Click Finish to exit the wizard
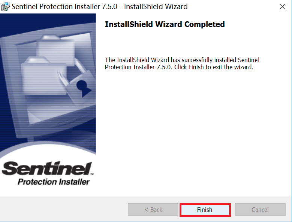The height and width of the screenshot is (222, 292). click(205, 210)
